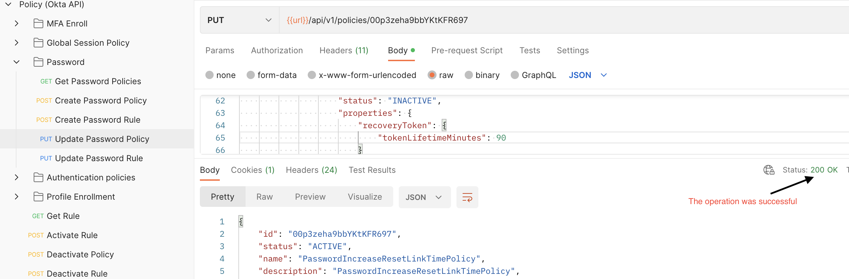Open the JSON raw body format dropdown
The image size is (849, 279).
(x=588, y=75)
